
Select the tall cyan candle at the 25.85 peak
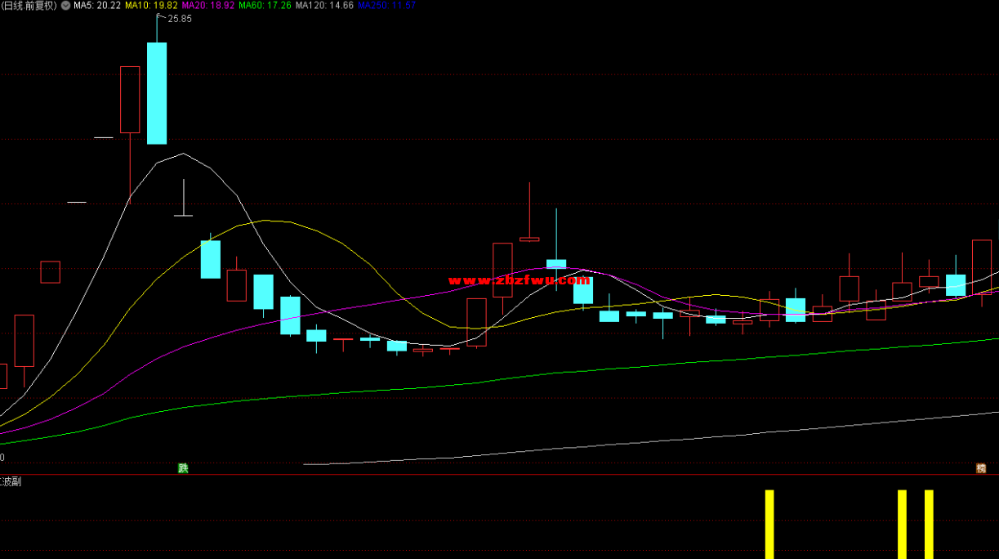(x=157, y=93)
